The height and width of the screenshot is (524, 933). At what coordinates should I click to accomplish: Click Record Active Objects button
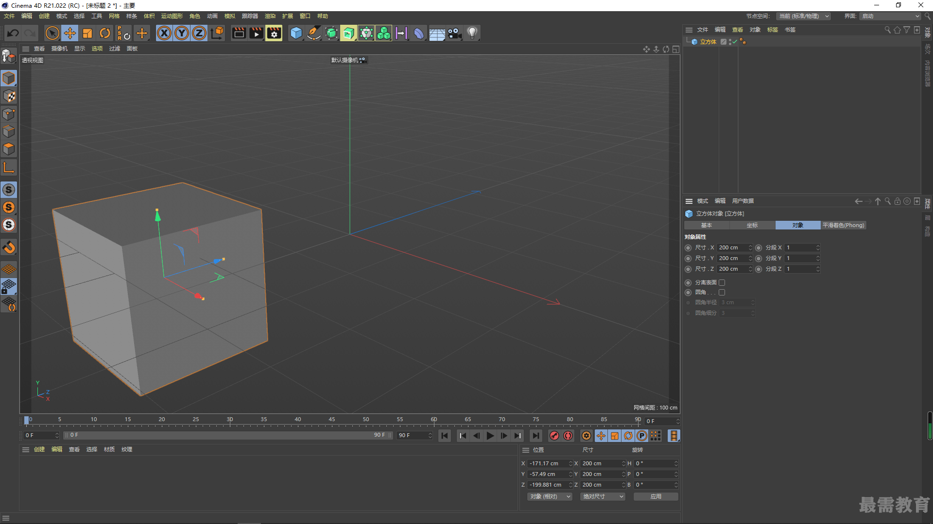554,436
